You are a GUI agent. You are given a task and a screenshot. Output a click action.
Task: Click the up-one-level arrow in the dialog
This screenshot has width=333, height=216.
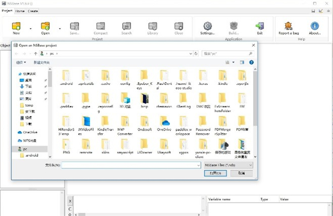[36, 53]
